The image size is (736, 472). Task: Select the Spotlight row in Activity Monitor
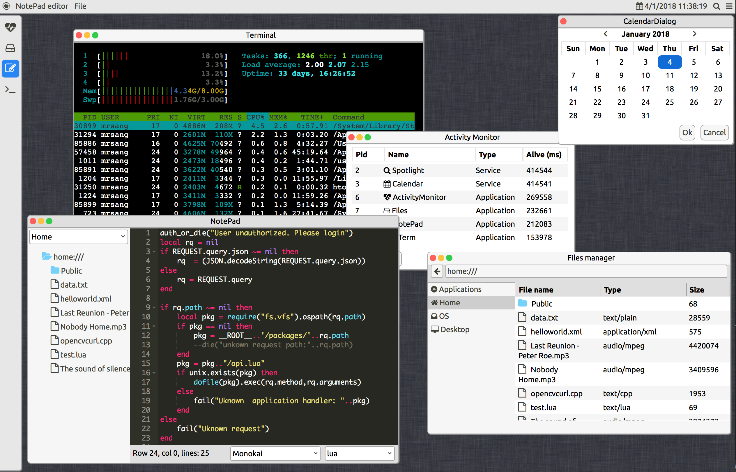click(460, 170)
